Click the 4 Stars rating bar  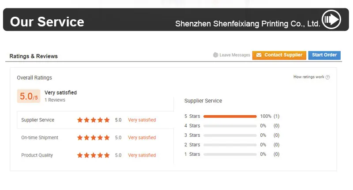click(230, 126)
